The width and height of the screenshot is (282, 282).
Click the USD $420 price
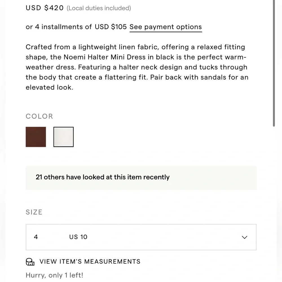[45, 8]
